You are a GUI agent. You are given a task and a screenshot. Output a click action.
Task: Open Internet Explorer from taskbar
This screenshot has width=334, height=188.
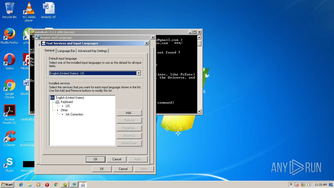pyautogui.click(x=21, y=185)
